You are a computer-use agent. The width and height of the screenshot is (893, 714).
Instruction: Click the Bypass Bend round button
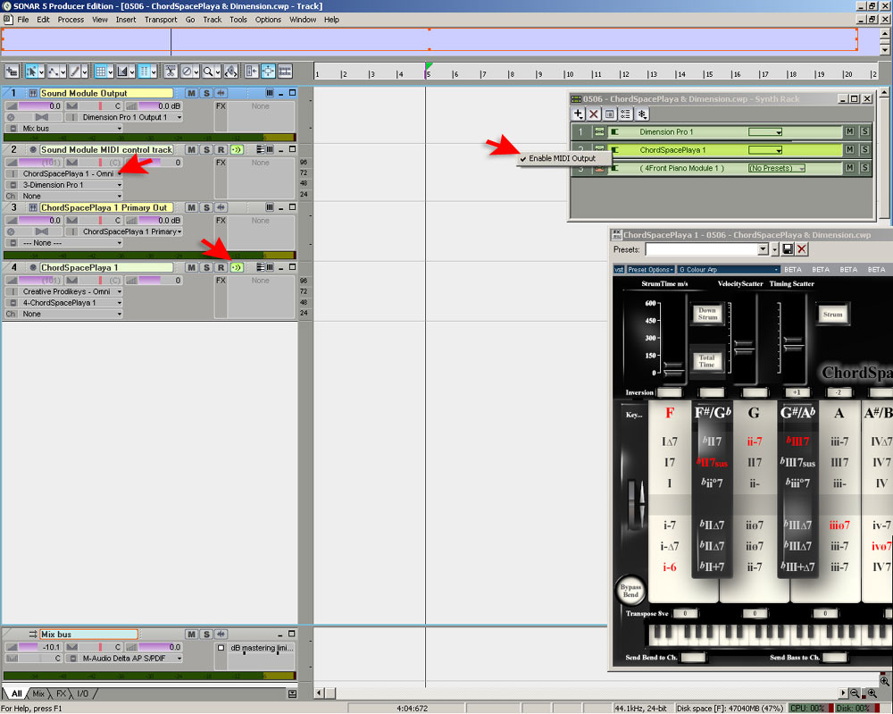[x=630, y=591]
